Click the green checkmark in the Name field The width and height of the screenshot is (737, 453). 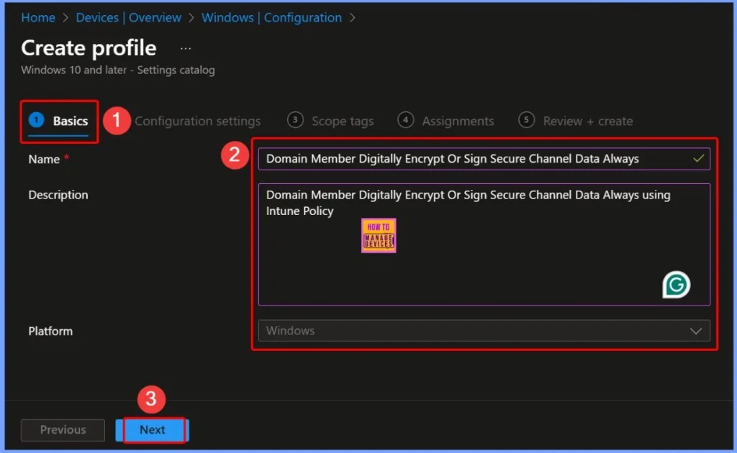click(699, 159)
